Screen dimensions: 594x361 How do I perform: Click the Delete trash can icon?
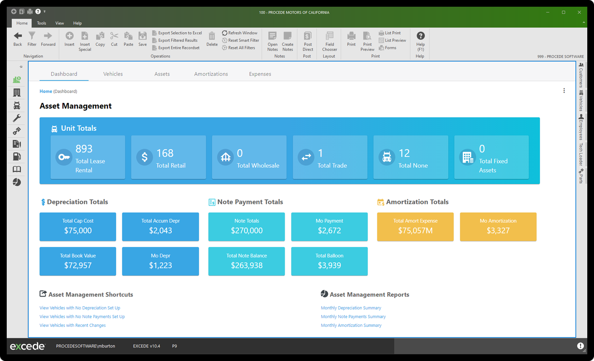(212, 36)
